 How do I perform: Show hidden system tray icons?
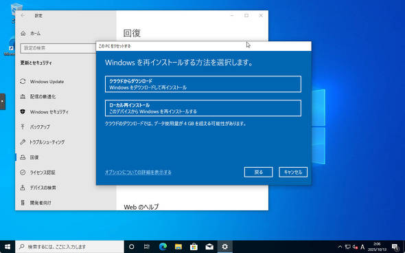pos(340,247)
